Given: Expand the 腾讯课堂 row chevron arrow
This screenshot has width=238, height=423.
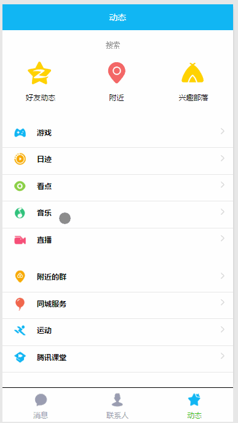Looking at the screenshot, I should (x=223, y=356).
